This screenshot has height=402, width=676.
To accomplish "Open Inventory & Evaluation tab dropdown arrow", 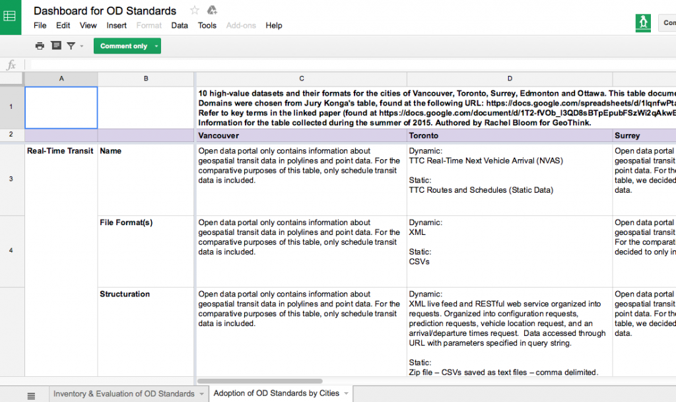I will (201, 394).
